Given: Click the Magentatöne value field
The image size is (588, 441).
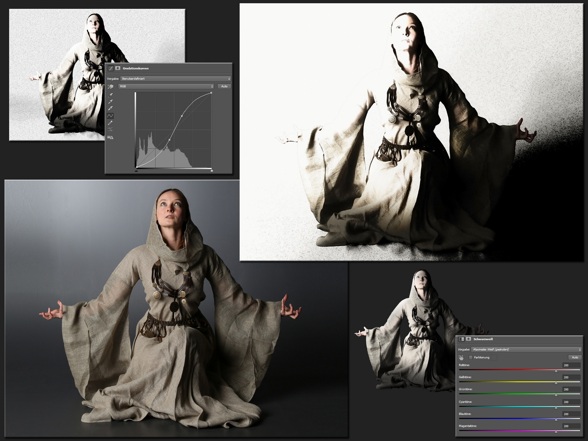Looking at the screenshot, I should (571, 426).
